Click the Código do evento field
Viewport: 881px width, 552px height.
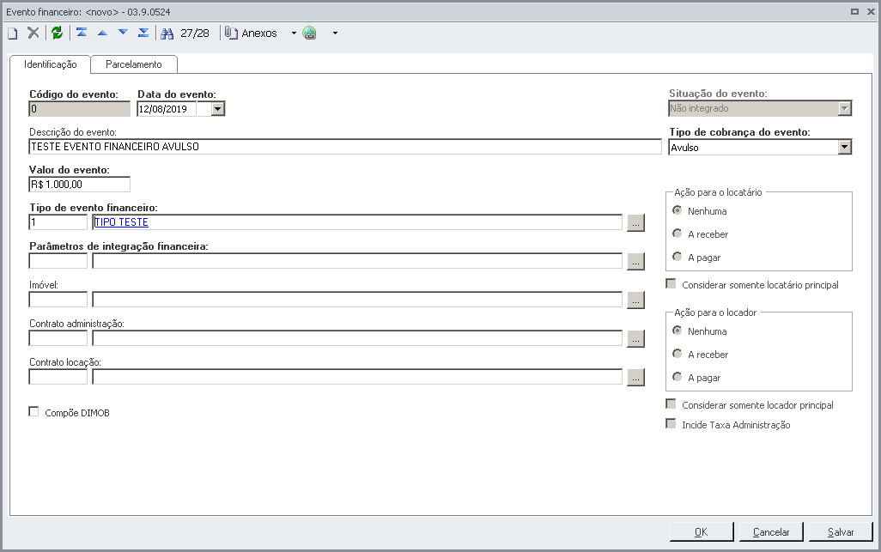pos(79,109)
